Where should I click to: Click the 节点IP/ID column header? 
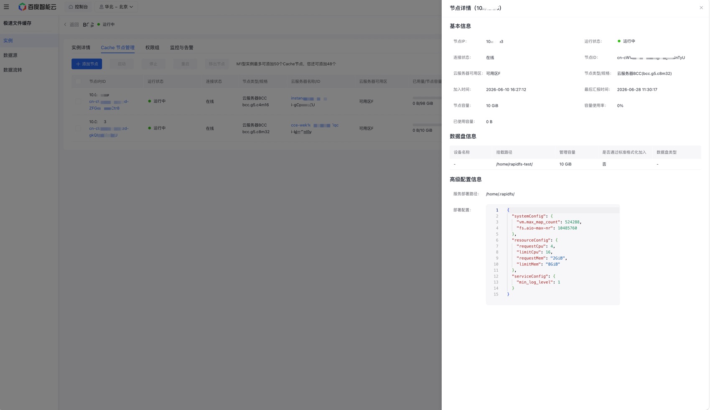97,81
